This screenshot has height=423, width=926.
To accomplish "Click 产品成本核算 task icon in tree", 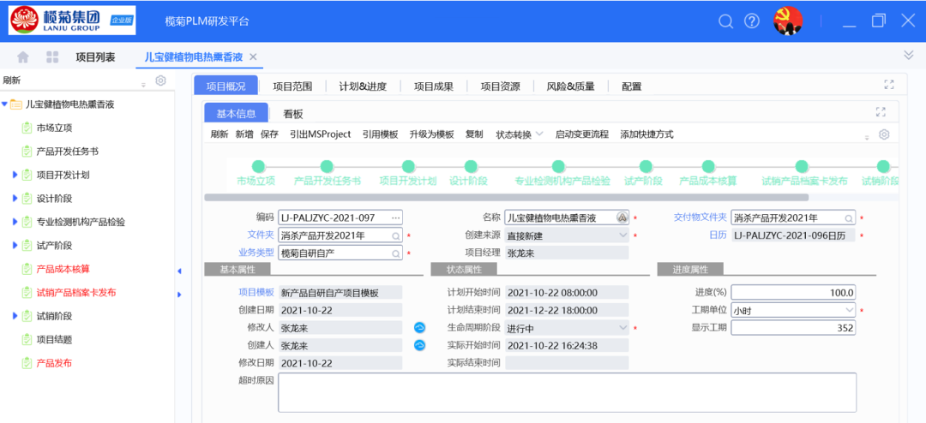I will point(27,269).
